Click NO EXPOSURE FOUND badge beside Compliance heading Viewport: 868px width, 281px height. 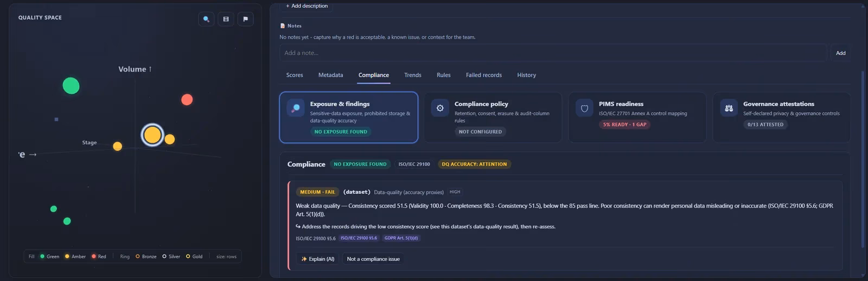pos(360,164)
